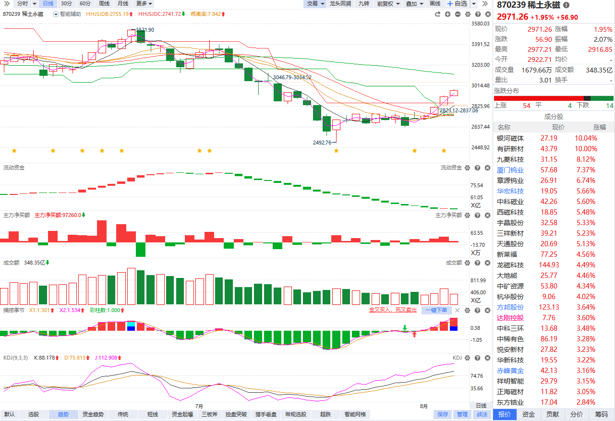
Task: Expand the 更多 periods dropdown
Action: (145, 3)
